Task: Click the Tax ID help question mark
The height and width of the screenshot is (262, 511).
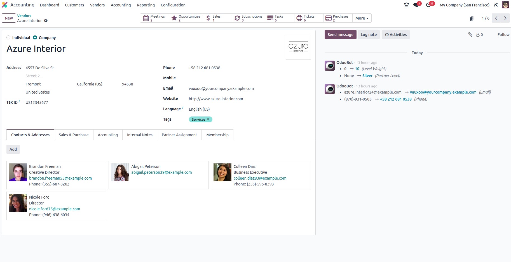Action: pyautogui.click(x=19, y=101)
